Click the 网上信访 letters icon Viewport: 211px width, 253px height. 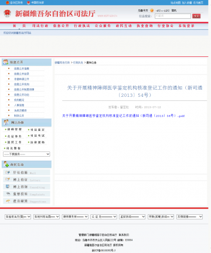click(8, 180)
